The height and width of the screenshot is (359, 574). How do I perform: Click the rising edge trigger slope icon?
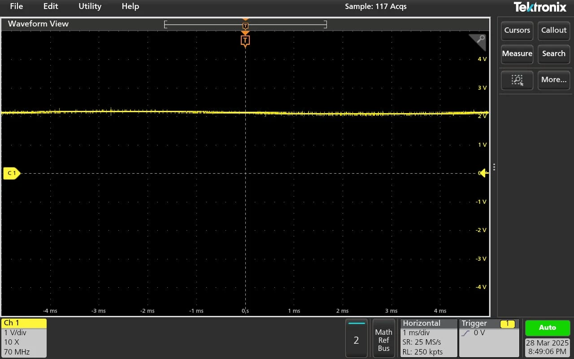[x=465, y=333]
